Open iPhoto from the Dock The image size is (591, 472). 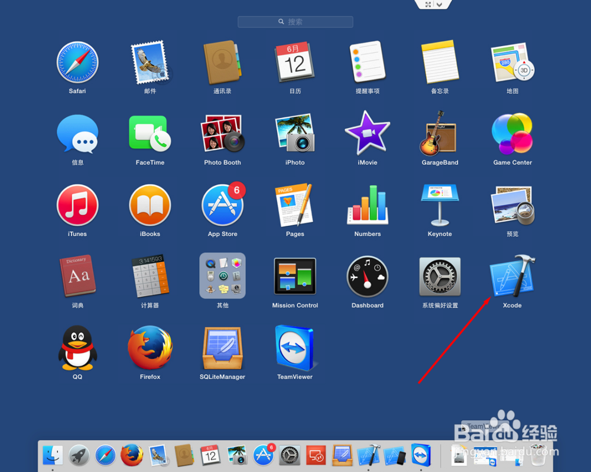pyautogui.click(x=237, y=455)
